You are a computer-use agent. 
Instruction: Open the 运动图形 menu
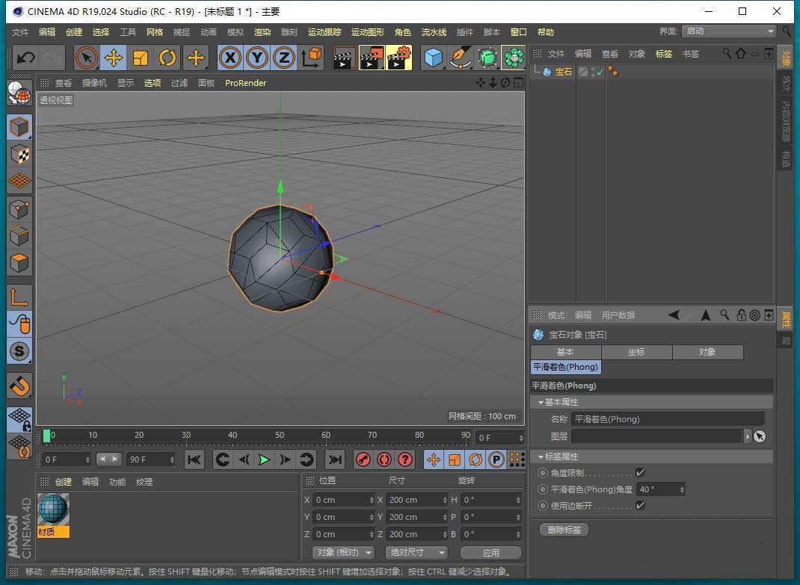pyautogui.click(x=367, y=32)
